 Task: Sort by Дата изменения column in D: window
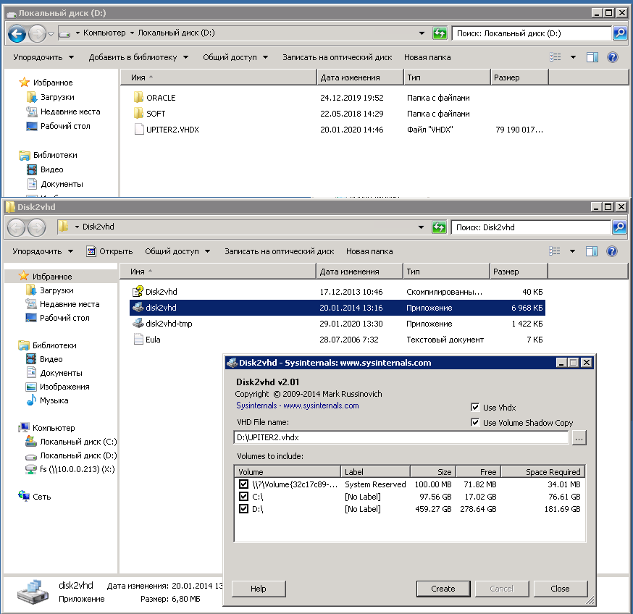coord(360,77)
